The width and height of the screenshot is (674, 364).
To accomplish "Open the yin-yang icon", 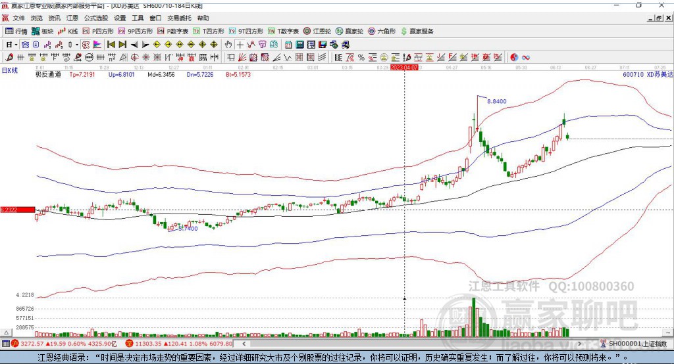I will (x=514, y=57).
